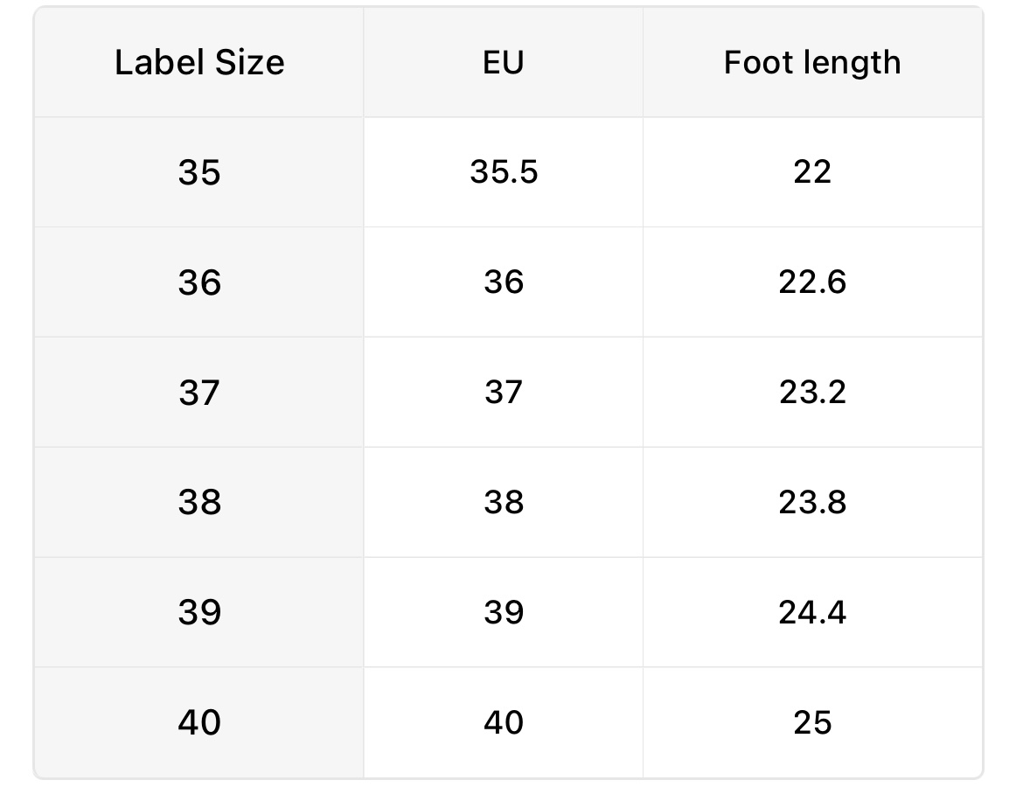Screen dimensions: 1023x787
Task: Select EU value 39 in middle column
Action: click(504, 613)
